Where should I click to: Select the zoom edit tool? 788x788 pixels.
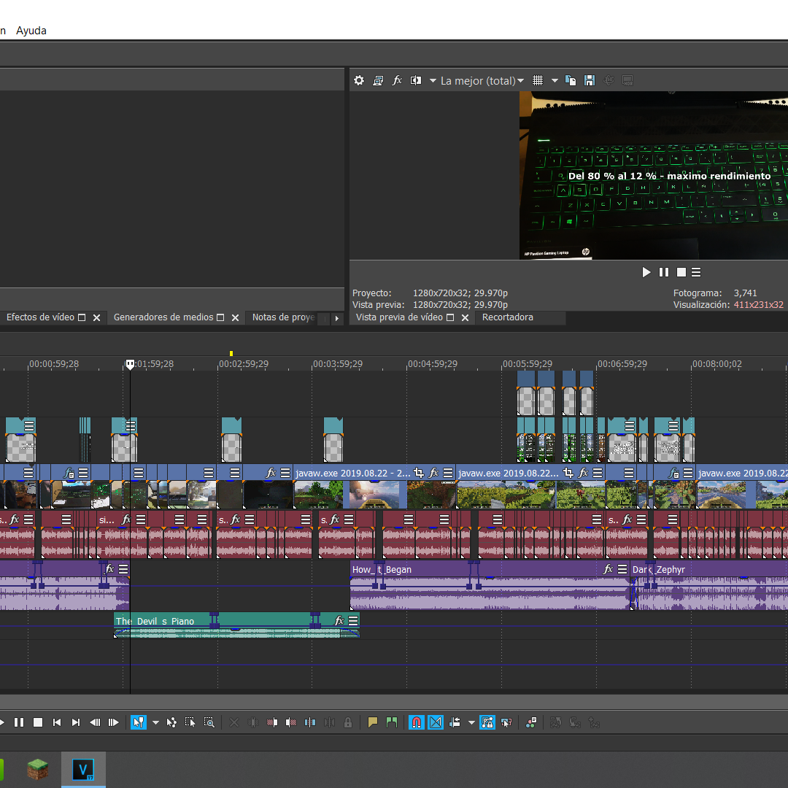point(209,722)
